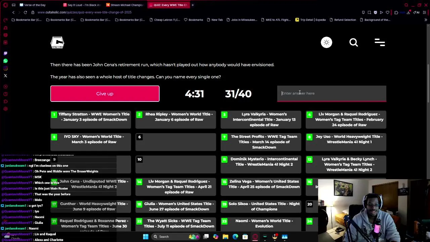Select Rhea Ripley Women's World Title answer
Image resolution: width=430 pixels, height=242 pixels.
pos(176,120)
